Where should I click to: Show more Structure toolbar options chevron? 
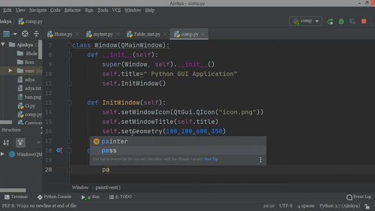pos(39,142)
